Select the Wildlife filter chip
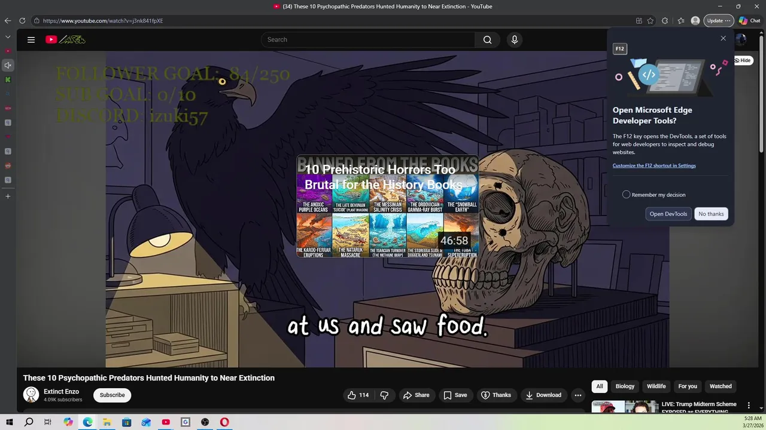The image size is (766, 430). coord(656,386)
